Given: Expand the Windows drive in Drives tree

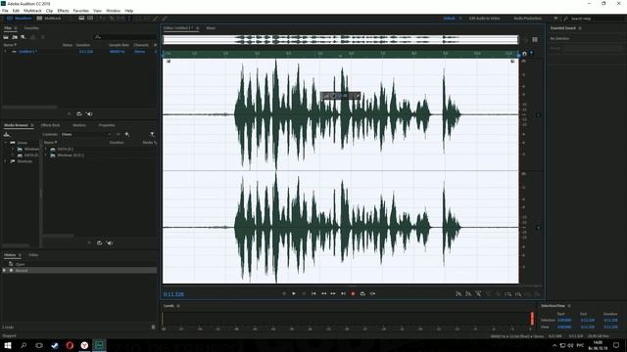Looking at the screenshot, I should pyautogui.click(x=13, y=149).
